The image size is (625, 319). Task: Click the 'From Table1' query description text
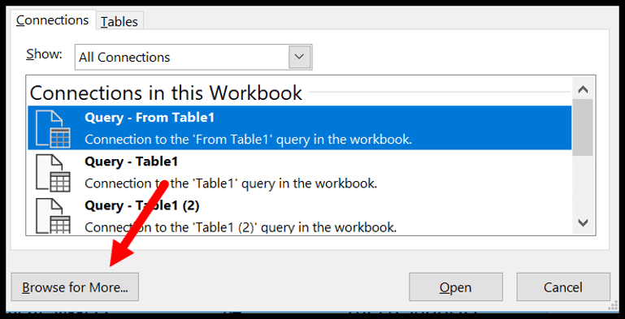click(248, 140)
